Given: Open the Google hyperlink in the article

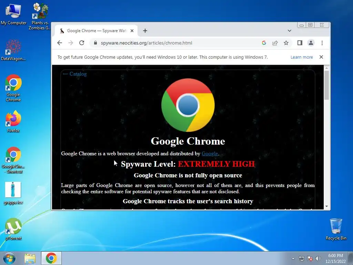Looking at the screenshot, I should 210,154.
